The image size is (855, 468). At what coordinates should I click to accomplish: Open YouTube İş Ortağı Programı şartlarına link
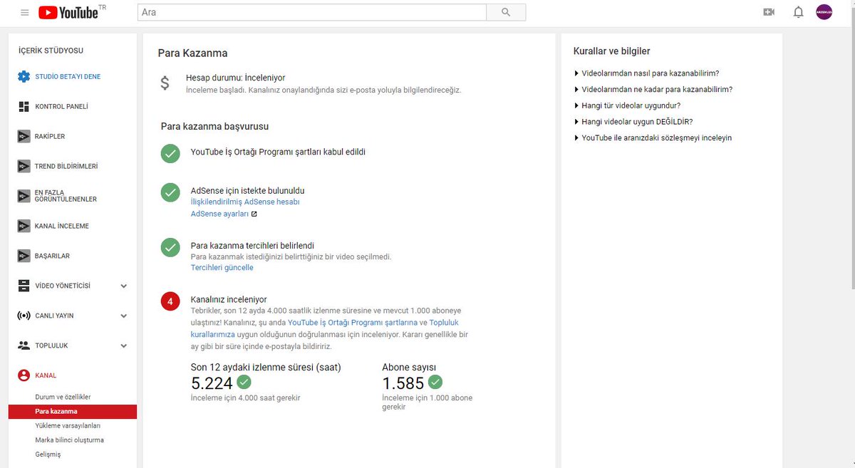[353, 323]
